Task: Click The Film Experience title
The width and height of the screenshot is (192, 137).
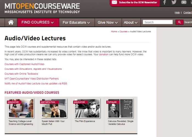Action: [85, 121]
